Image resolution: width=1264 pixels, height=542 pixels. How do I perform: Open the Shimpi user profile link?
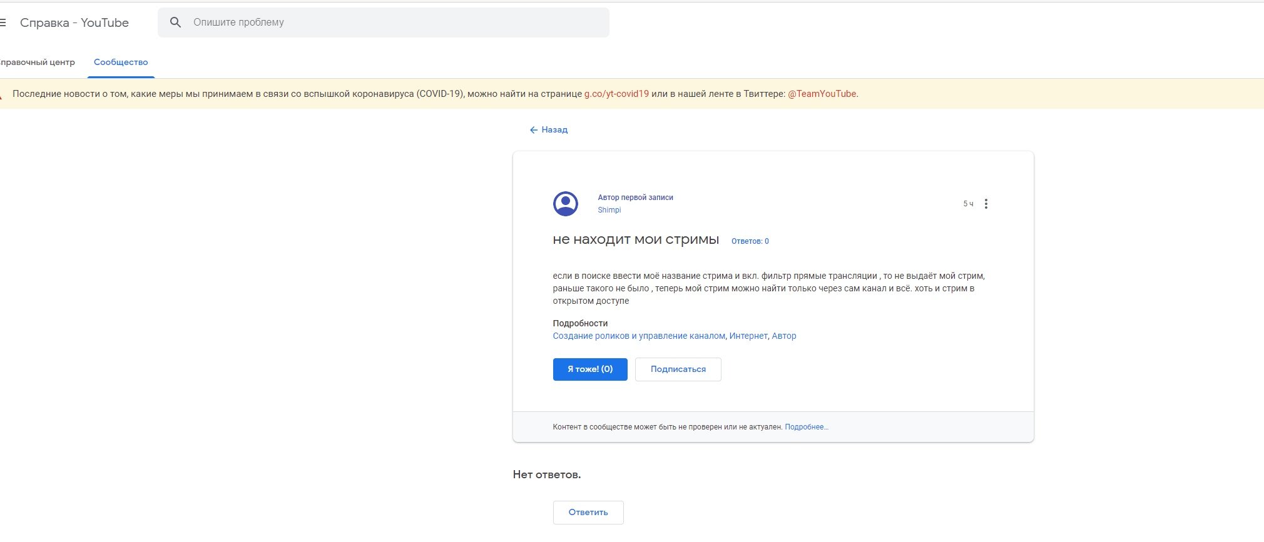[x=609, y=210]
